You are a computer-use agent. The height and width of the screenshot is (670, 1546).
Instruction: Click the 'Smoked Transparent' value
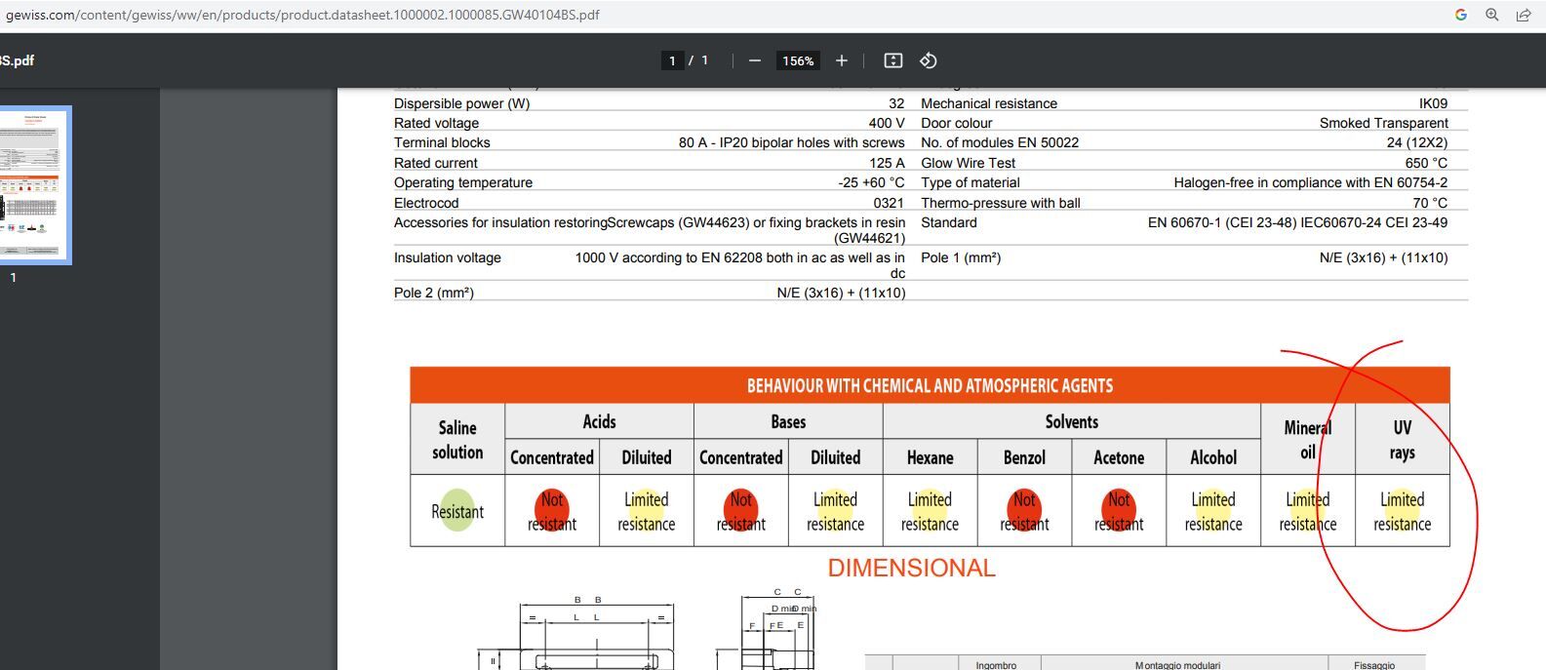pyautogui.click(x=1383, y=123)
